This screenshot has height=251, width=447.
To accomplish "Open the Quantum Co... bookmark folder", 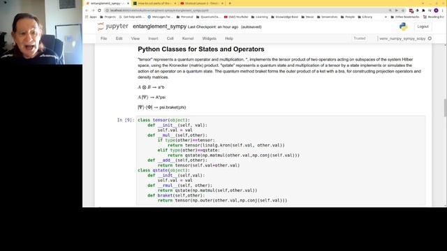I will point(208,17).
